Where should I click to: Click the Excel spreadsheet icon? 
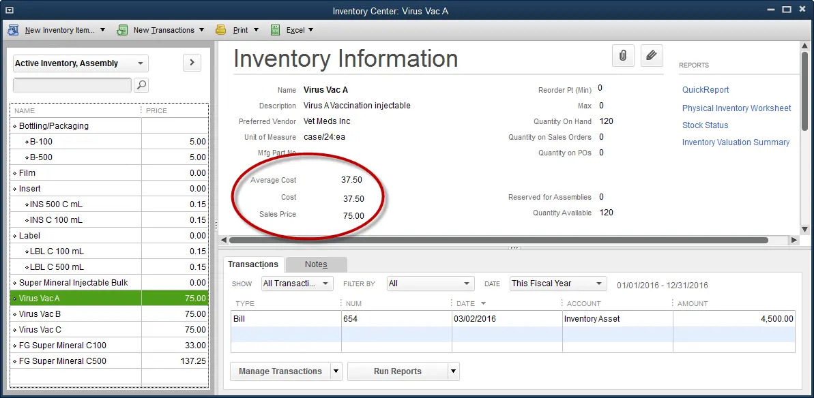point(275,30)
